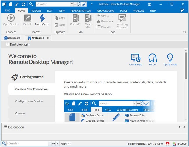Click the red magnet icon in status bar
This screenshot has width=189, height=147.
tap(167, 143)
